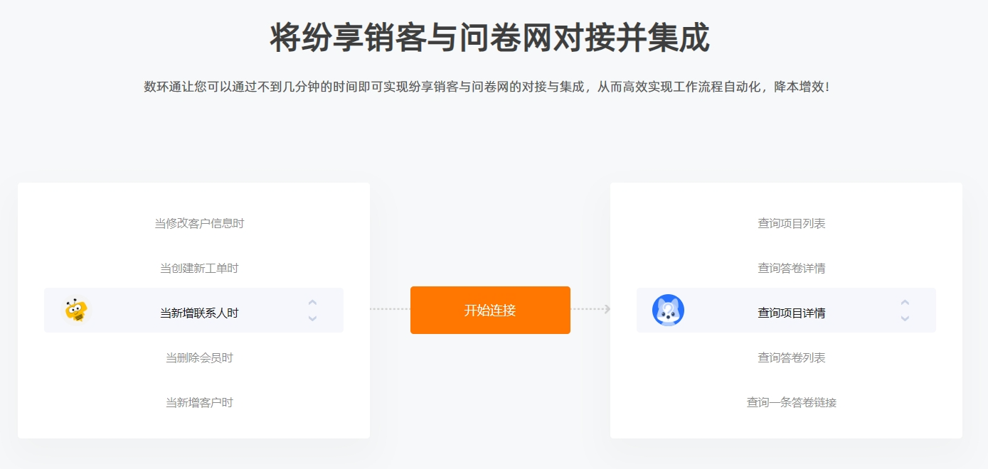Choose the action 查询项目列表
Viewport: 988px width, 469px height.
pos(792,223)
